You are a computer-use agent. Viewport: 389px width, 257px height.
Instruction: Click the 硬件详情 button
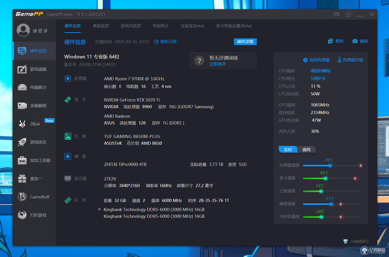pyautogui.click(x=245, y=42)
